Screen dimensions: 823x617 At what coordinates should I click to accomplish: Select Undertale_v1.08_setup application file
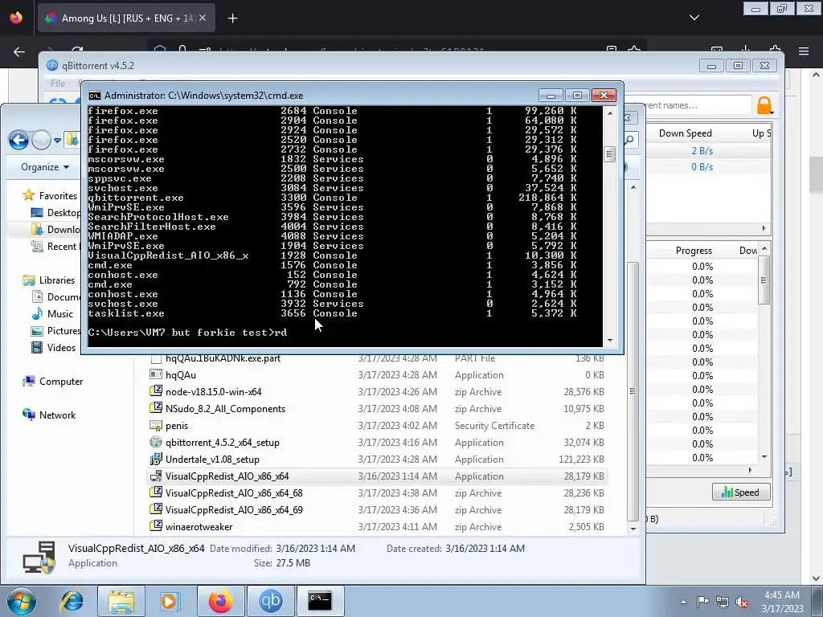coord(377,459)
